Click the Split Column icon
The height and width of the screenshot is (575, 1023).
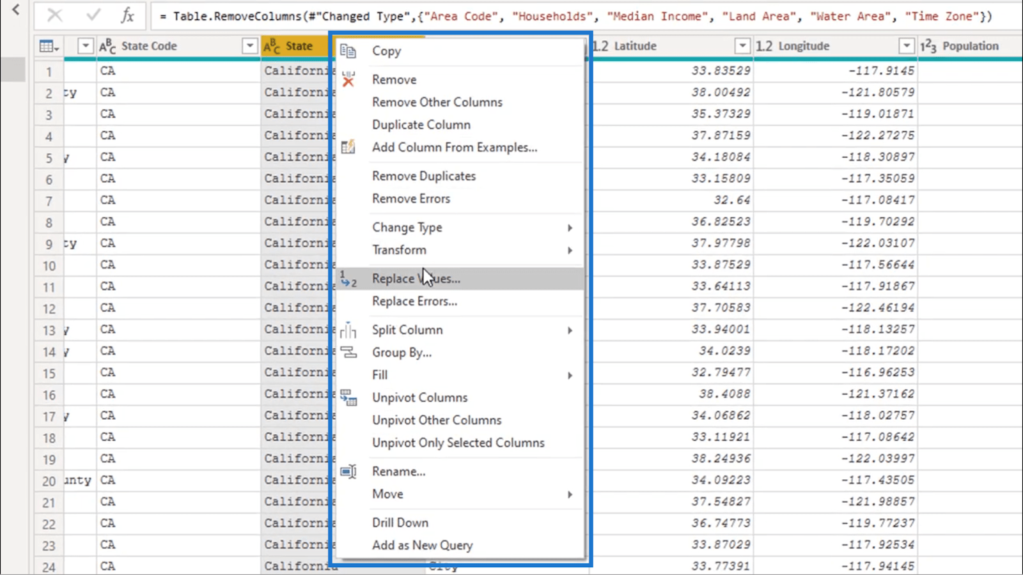click(348, 330)
